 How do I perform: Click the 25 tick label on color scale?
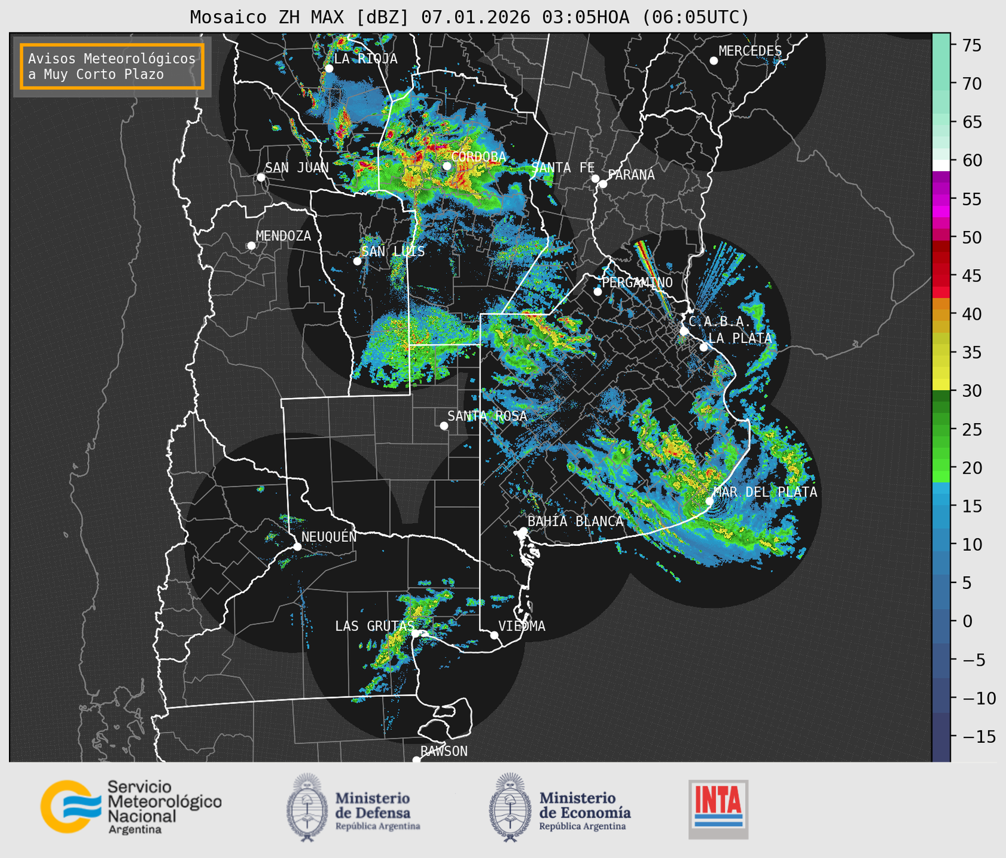971,429
